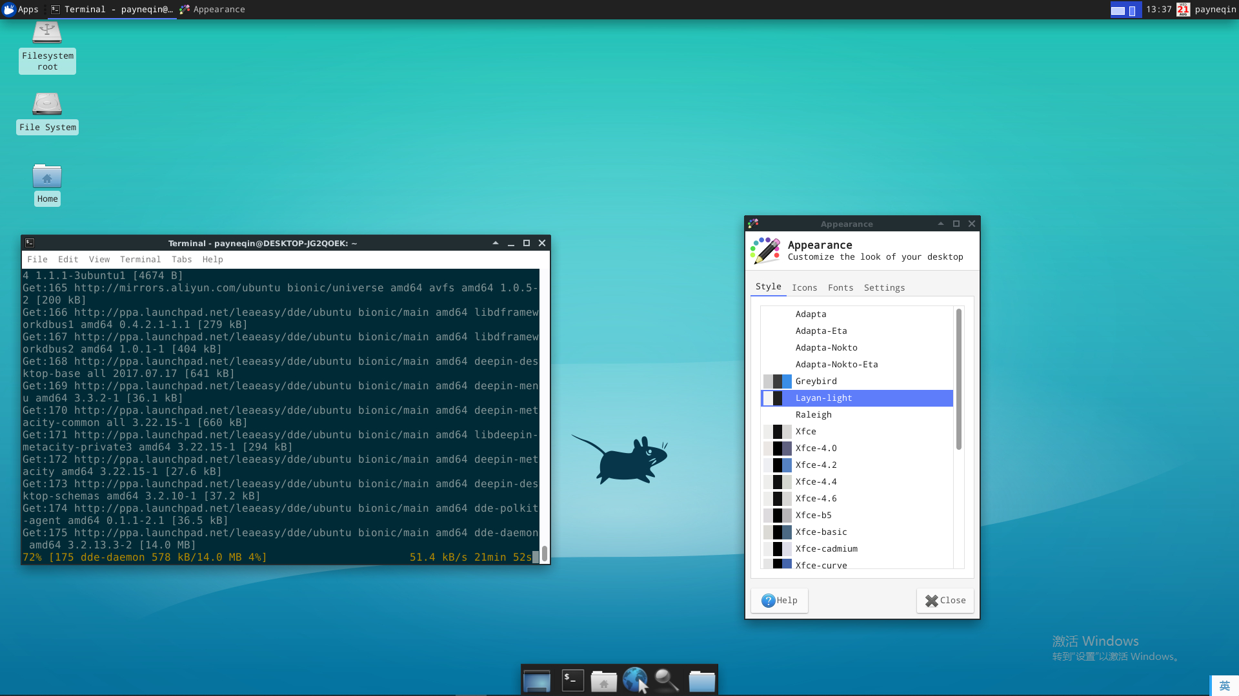Switch to the Fonts tab in Appearance
This screenshot has width=1239, height=696.
[840, 287]
